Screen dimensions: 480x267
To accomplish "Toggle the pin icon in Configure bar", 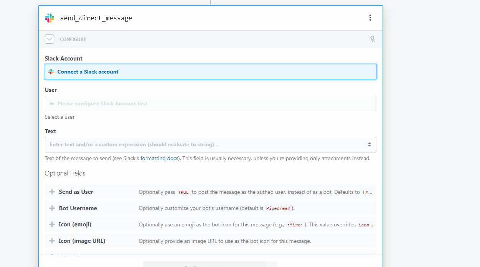I will tap(372, 39).
